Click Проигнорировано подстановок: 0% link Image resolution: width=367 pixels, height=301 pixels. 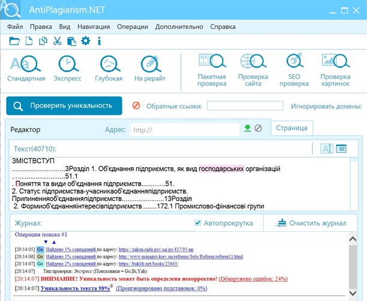pyautogui.click(x=162, y=288)
